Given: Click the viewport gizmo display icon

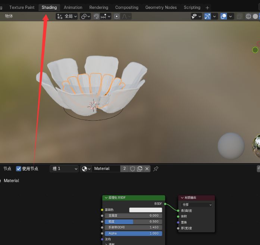Looking at the screenshot, I should pyautogui.click(x=207, y=16).
